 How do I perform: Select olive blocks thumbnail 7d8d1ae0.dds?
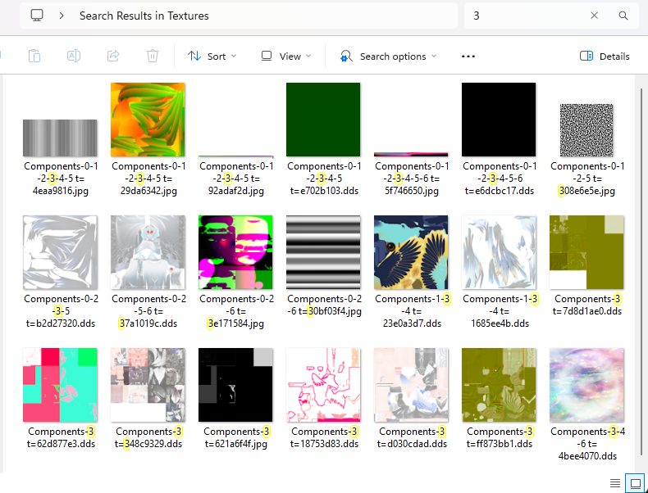pyautogui.click(x=586, y=252)
